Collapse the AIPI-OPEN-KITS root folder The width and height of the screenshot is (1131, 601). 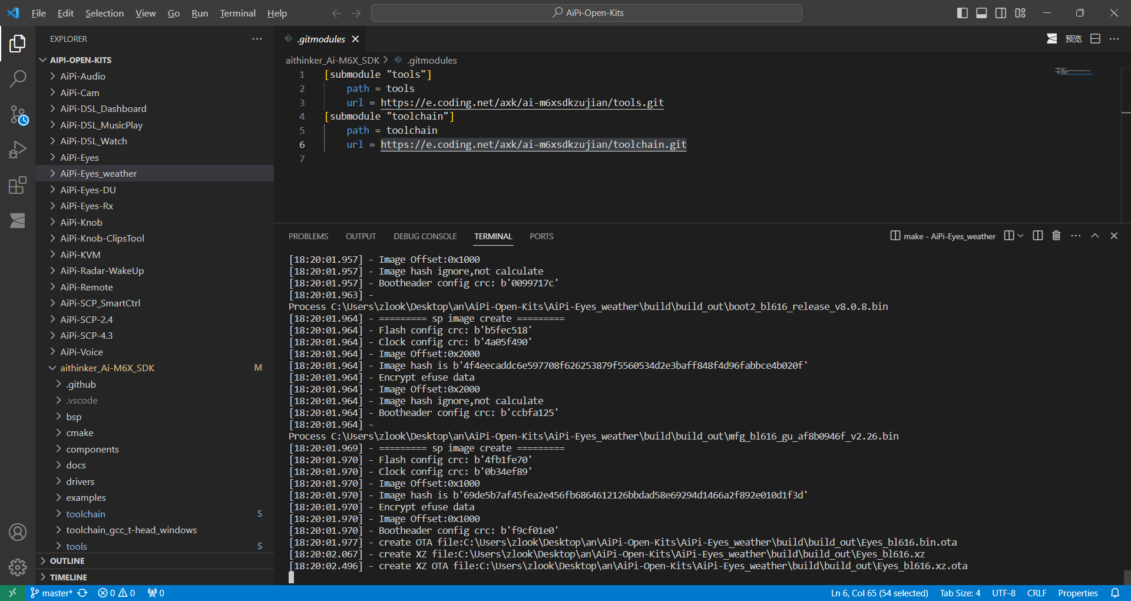(x=154, y=60)
